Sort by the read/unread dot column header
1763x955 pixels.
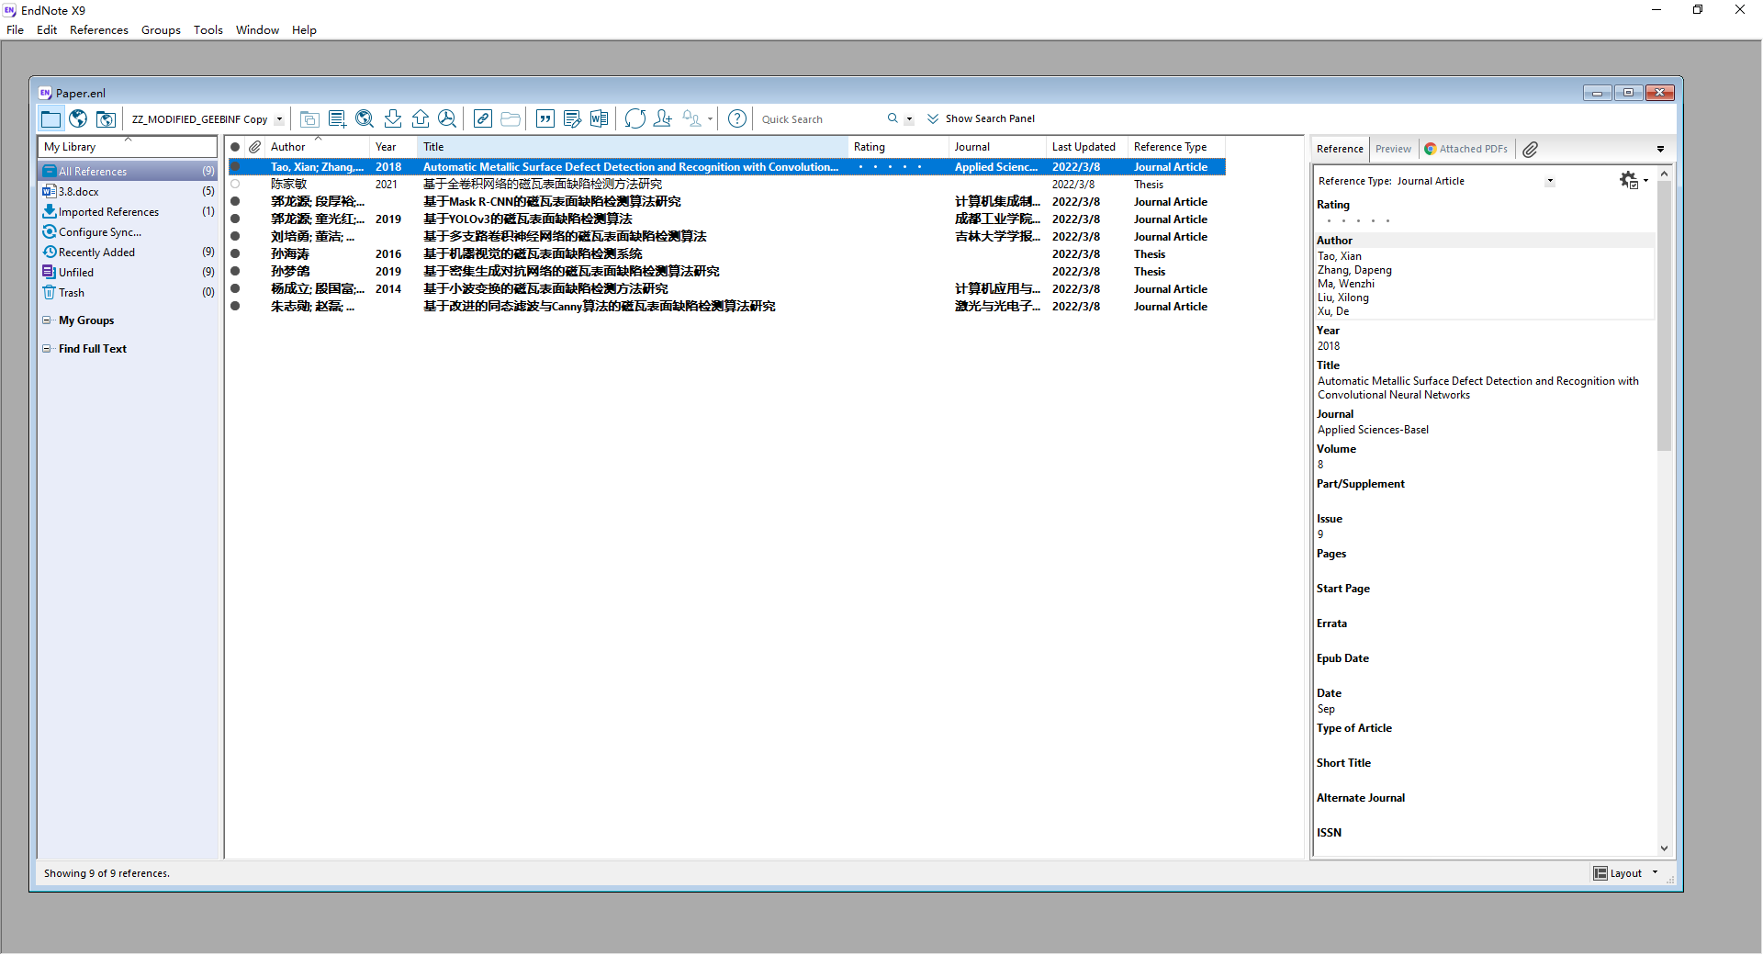[x=235, y=147]
